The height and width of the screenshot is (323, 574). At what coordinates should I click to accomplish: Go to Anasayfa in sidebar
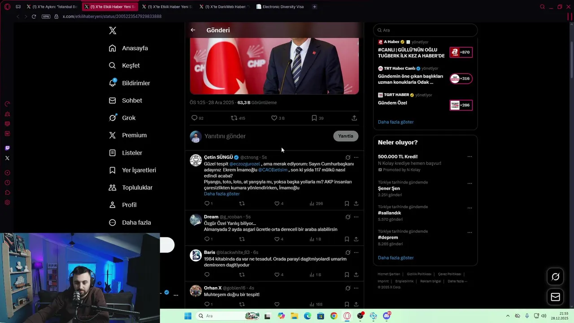pyautogui.click(x=128, y=48)
